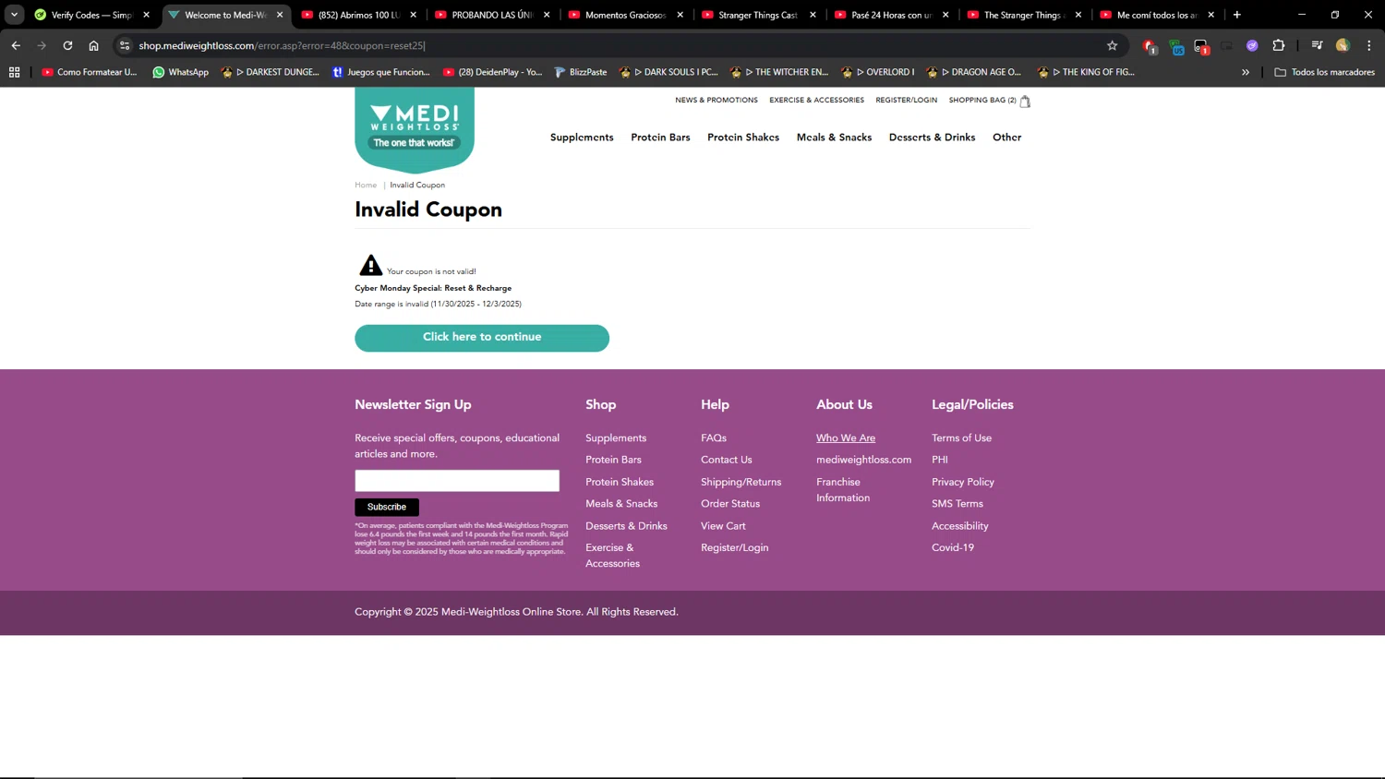Open the footer Desserts & Drinks link
Viewport: 1385px width, 779px height.
click(x=626, y=526)
